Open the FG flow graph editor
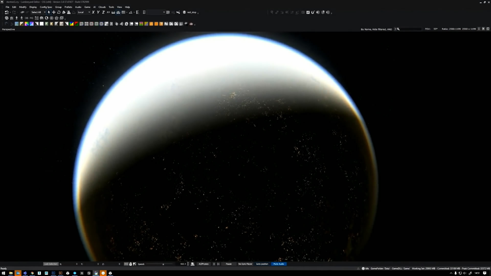 point(31,18)
